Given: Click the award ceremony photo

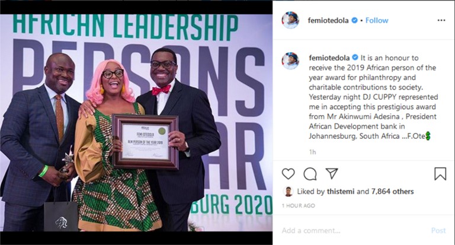Looking at the screenshot, I should 136,122.
